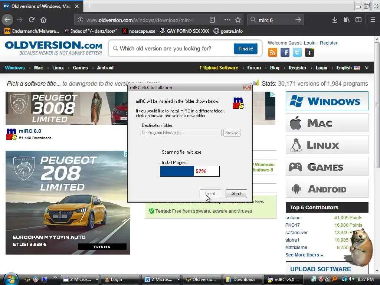Open the English language selector

348,68
